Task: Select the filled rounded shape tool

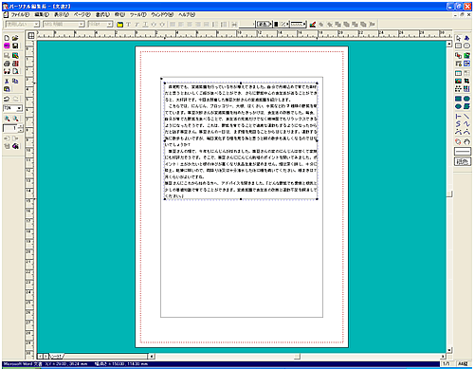Action: (x=466, y=99)
